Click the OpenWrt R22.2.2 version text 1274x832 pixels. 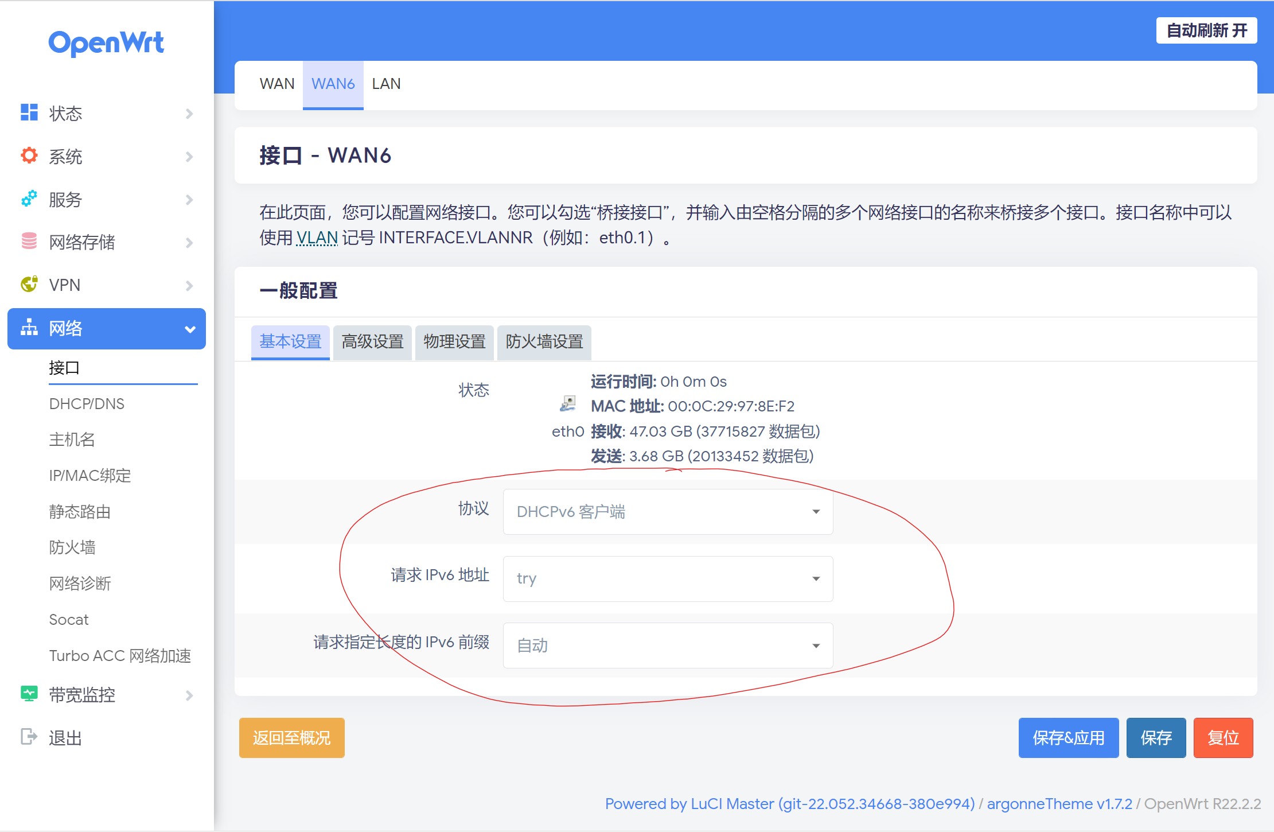[1202, 804]
